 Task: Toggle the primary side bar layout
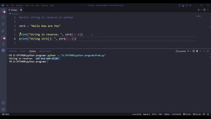(179, 5)
